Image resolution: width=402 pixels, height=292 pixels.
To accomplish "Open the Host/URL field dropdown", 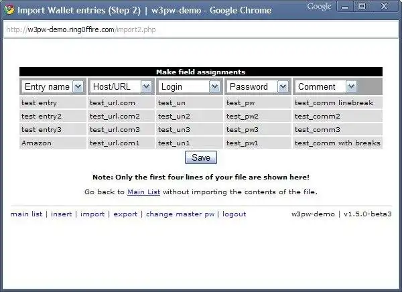I will tap(121, 86).
